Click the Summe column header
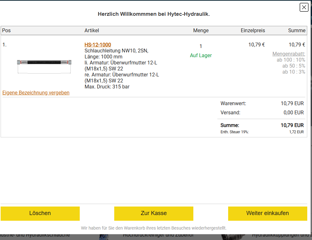Screen dimensions: 312x240 pos(296,31)
